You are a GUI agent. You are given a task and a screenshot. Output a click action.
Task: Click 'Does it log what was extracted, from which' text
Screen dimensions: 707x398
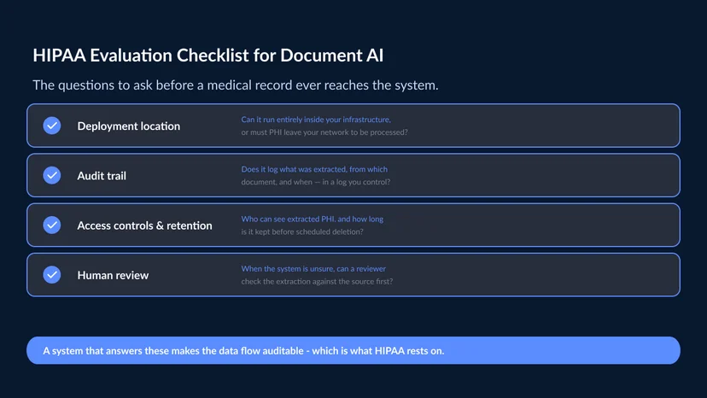[314, 169]
